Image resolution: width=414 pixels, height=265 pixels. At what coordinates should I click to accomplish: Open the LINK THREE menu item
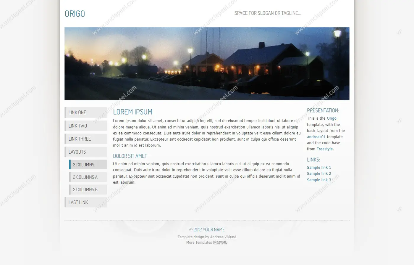tap(86, 139)
